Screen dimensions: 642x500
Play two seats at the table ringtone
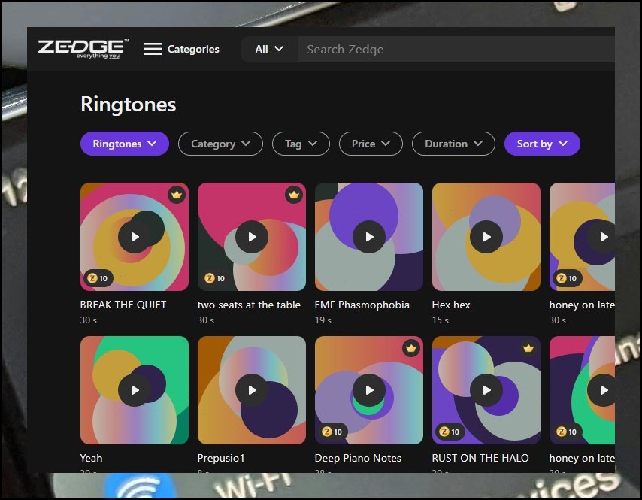pos(252,237)
